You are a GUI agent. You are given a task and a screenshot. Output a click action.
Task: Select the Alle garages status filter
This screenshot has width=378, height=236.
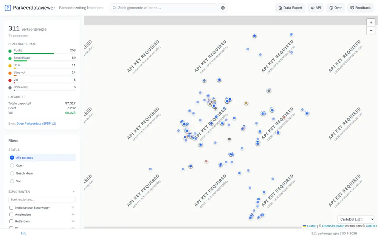(x=42, y=157)
